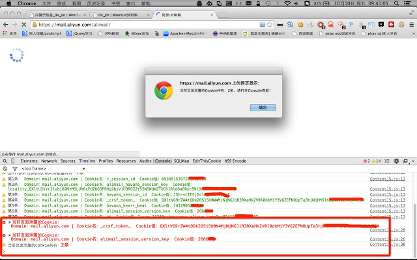The image size is (417, 260).
Task: Open the 英语阅读 bookmark
Action: [x=303, y=33]
